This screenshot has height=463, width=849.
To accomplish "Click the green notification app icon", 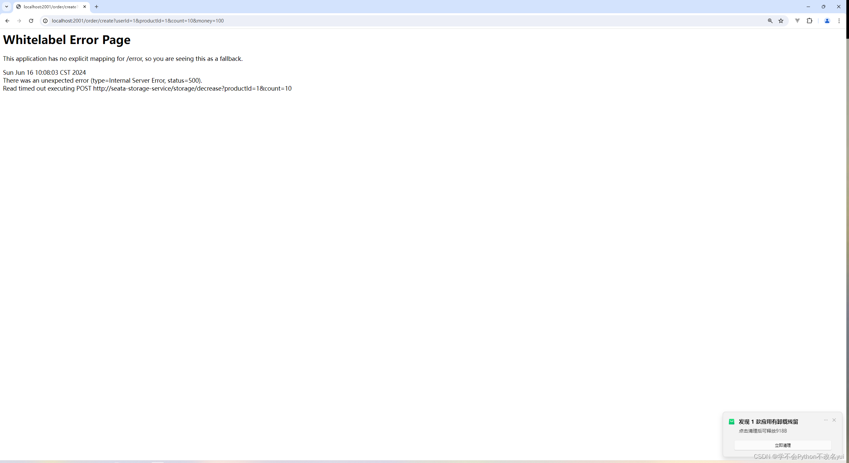I will pyautogui.click(x=732, y=422).
